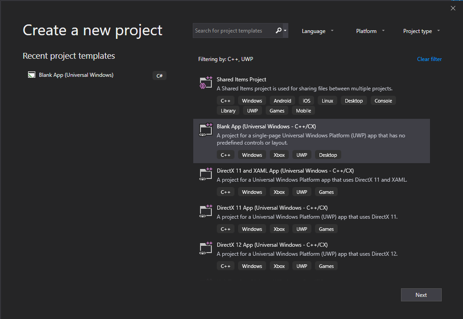The width and height of the screenshot is (463, 319).
Task: Click the UWP tag under DirectX 11 App
Action: [x=301, y=229]
